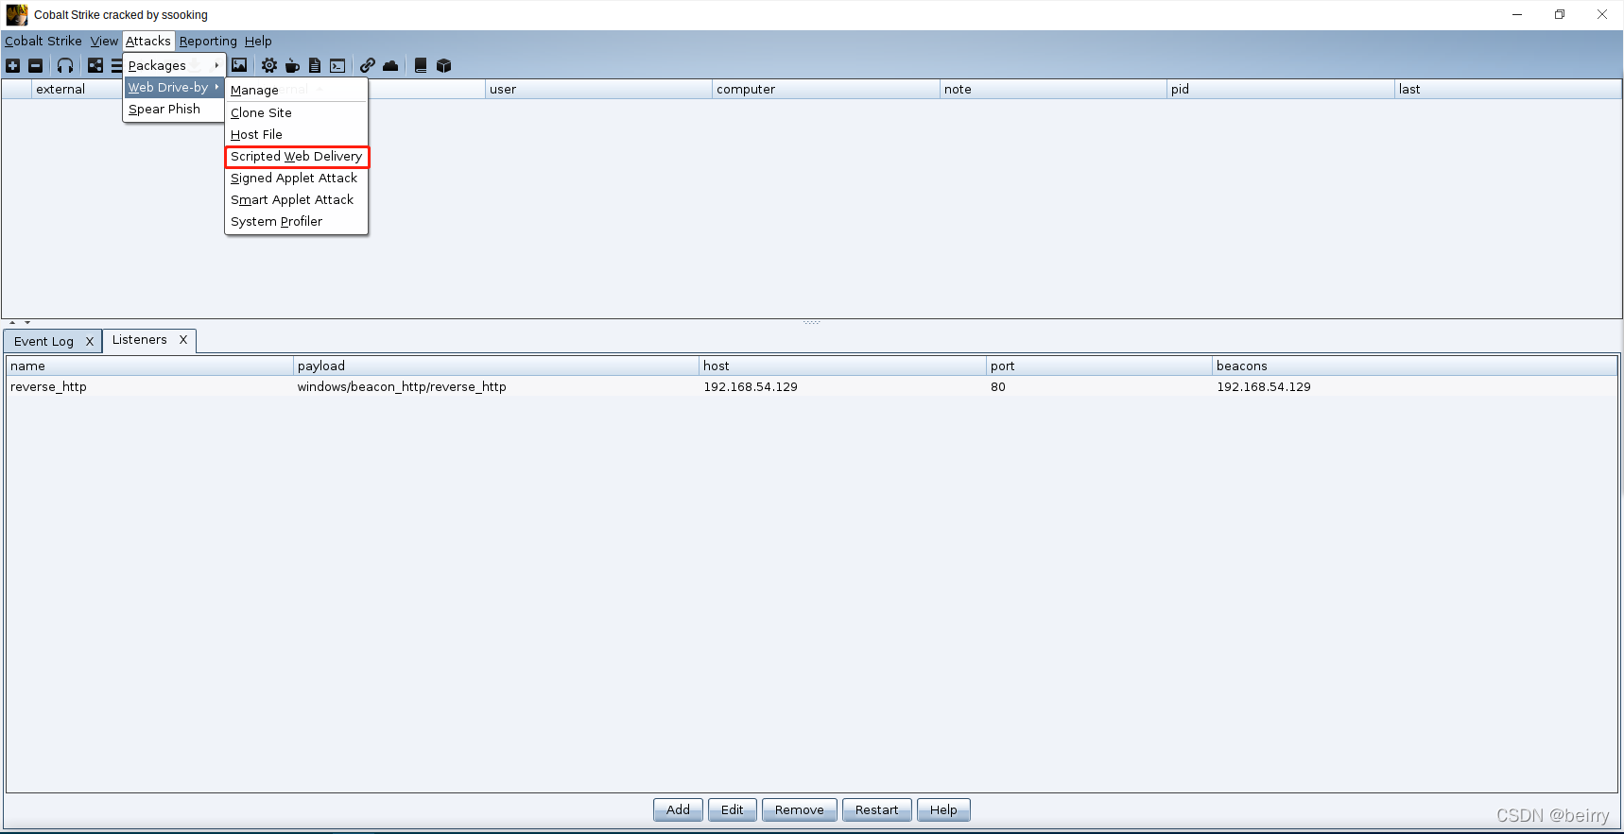The image size is (1624, 834).
Task: Collapse top pane with split-pane up arrow
Action: point(12,323)
